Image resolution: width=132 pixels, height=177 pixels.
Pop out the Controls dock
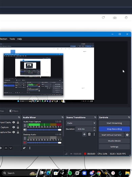[129, 117]
